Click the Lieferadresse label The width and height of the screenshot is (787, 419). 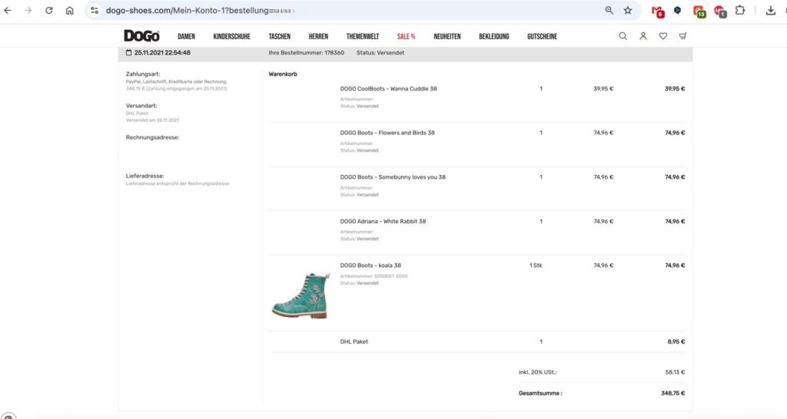coord(145,176)
